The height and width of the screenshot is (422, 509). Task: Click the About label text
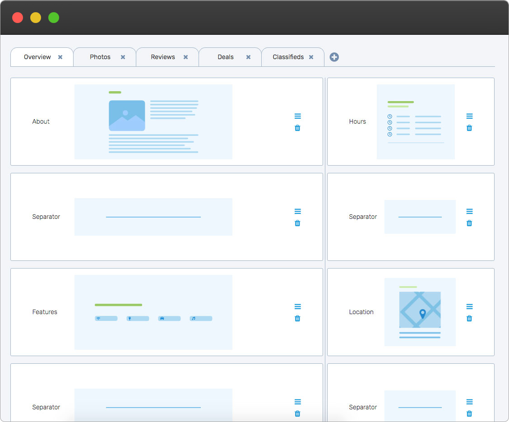41,121
